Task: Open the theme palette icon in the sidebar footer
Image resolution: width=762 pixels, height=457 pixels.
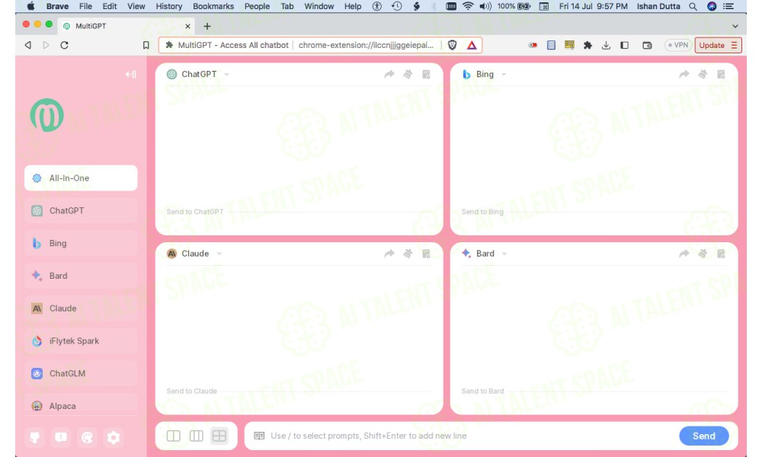Action: (x=87, y=437)
